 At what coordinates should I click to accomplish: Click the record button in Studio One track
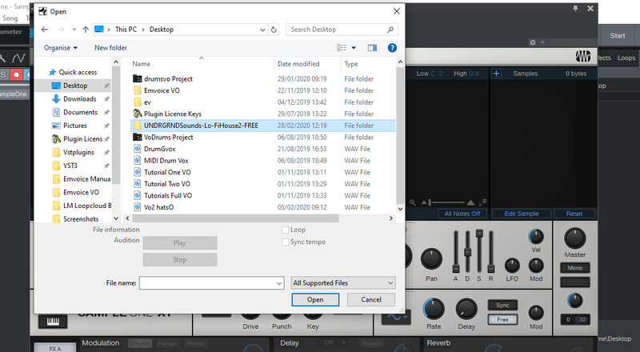click(16, 74)
